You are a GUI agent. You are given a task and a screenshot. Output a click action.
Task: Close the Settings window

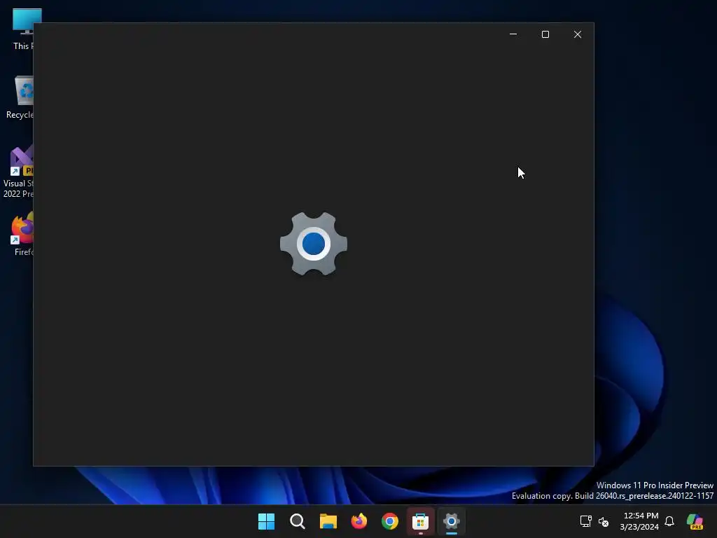578,34
